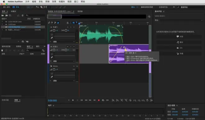Click the New File icon in Files panel
Screen dimensions: 205x120
click(x=10, y=16)
